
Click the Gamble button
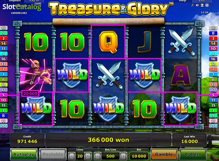pyautogui.click(x=164, y=155)
